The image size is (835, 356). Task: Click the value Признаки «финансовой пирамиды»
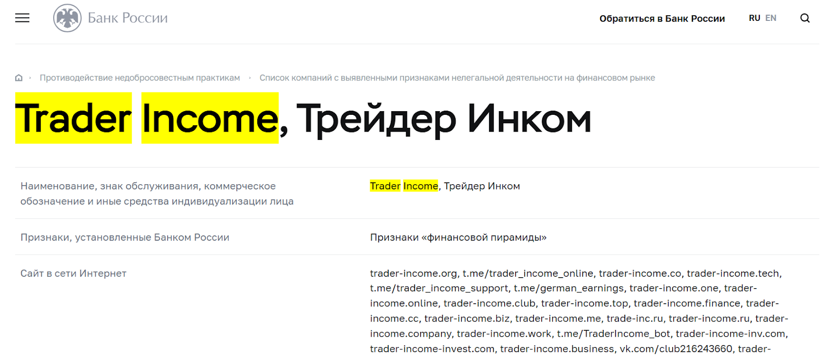[x=458, y=238]
